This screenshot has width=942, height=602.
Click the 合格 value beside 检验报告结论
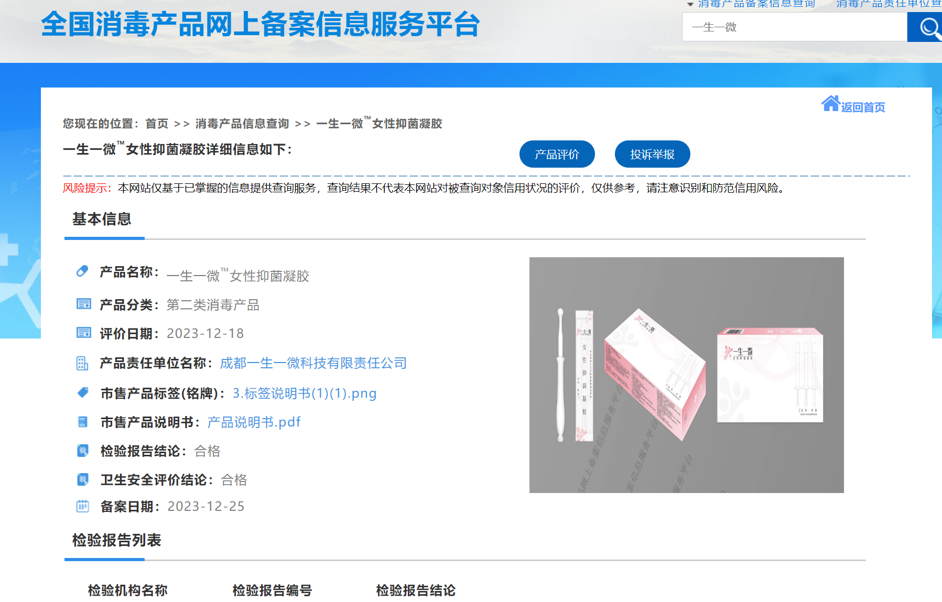208,451
